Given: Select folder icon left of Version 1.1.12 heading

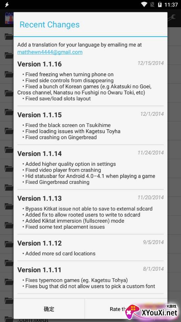Looking at the screenshot, I should click(x=9, y=244).
